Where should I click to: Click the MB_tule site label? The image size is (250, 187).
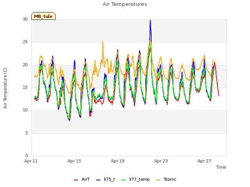(x=43, y=16)
